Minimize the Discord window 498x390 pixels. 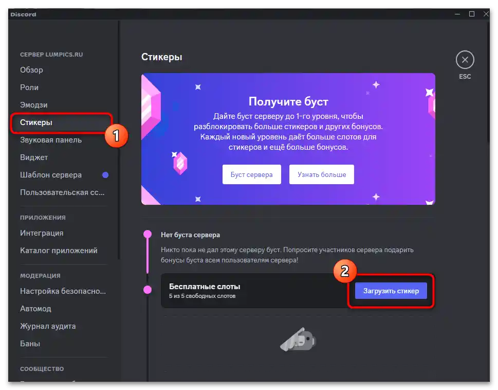click(457, 14)
